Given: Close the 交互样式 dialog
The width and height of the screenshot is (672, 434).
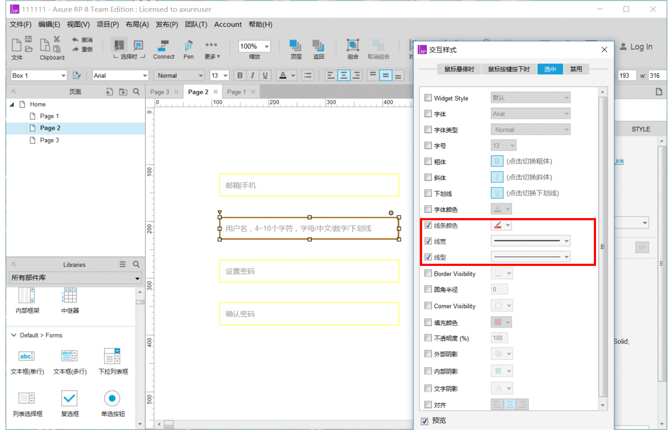Looking at the screenshot, I should 604,50.
